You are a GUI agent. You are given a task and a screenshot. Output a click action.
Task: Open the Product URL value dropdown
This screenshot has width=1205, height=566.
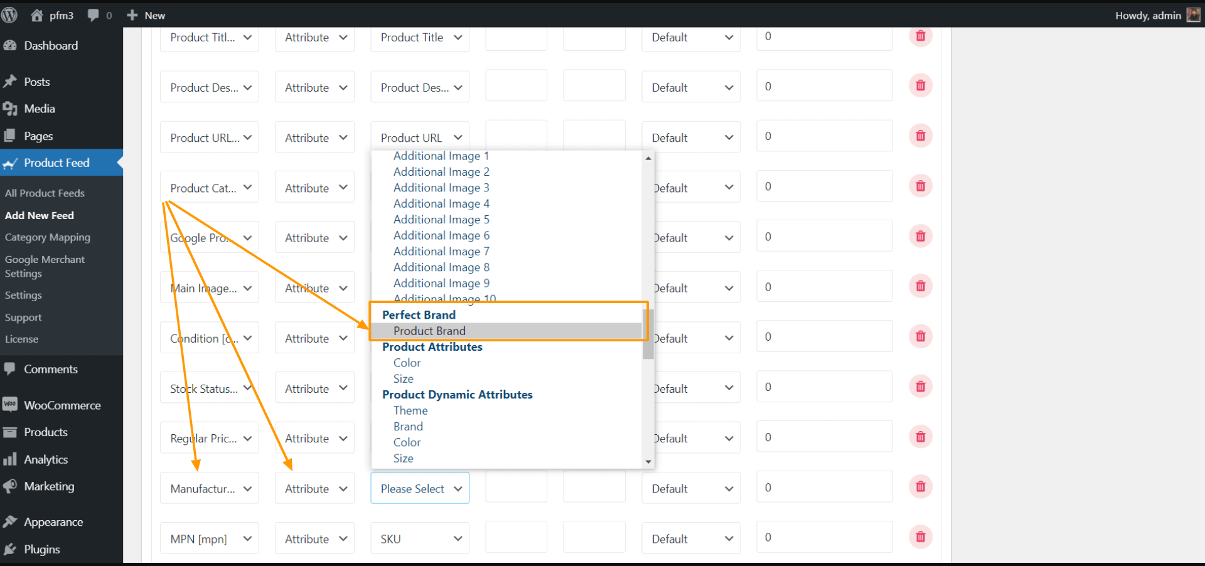tap(420, 137)
